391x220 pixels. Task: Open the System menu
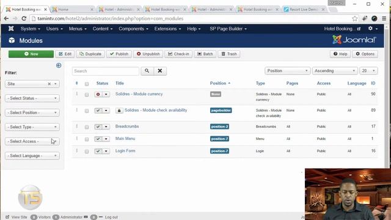click(x=30, y=29)
